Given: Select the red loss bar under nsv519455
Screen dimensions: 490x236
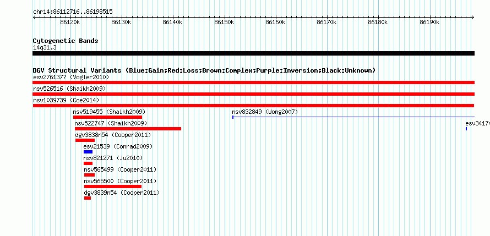Looking at the screenshot, I should coord(107,117).
